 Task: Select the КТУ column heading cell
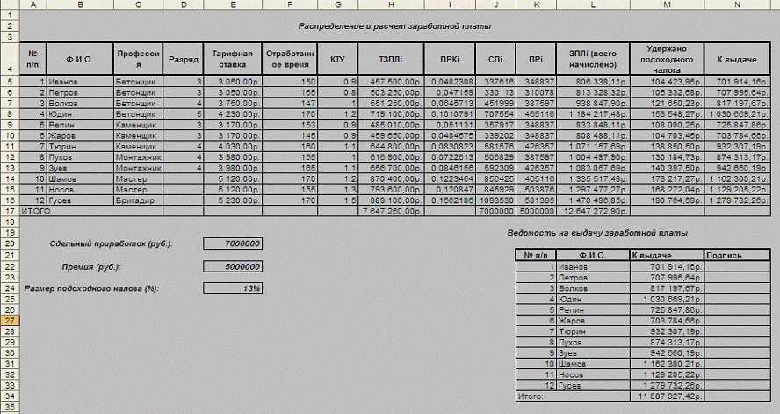[336, 59]
